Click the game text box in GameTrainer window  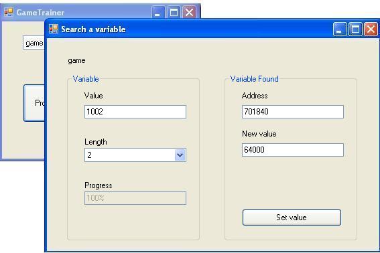coord(34,43)
